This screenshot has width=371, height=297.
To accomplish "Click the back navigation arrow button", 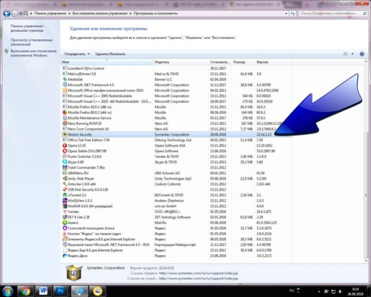I will [x=6, y=13].
